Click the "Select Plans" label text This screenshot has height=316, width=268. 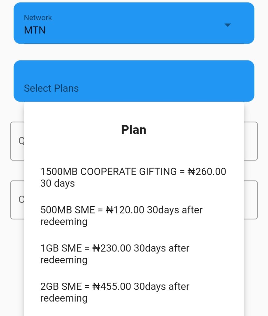pyautogui.click(x=51, y=88)
